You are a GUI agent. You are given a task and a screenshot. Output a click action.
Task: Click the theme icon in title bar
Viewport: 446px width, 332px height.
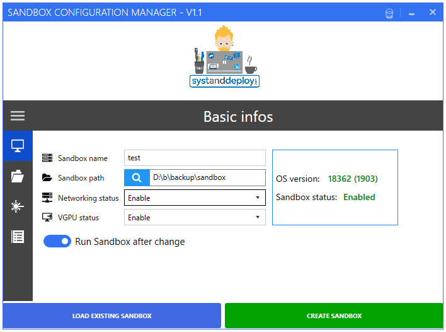point(389,13)
